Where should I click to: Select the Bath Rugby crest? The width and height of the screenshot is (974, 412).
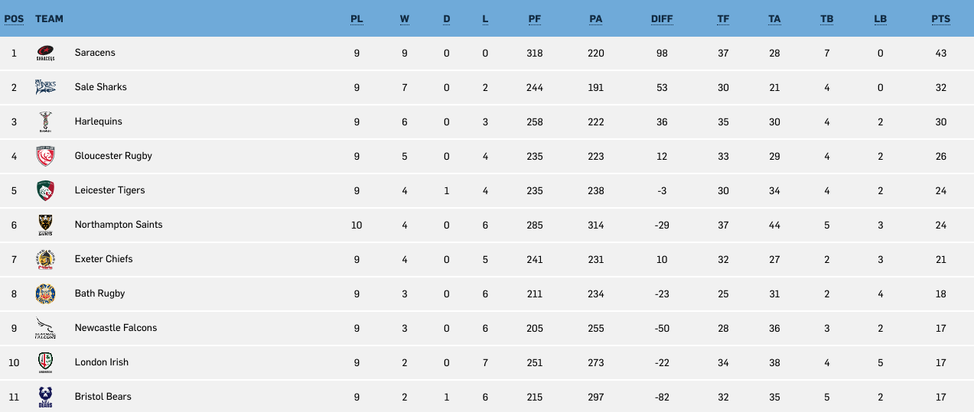(45, 294)
